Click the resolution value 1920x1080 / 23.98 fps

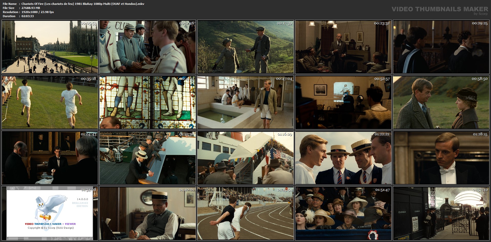(38, 12)
